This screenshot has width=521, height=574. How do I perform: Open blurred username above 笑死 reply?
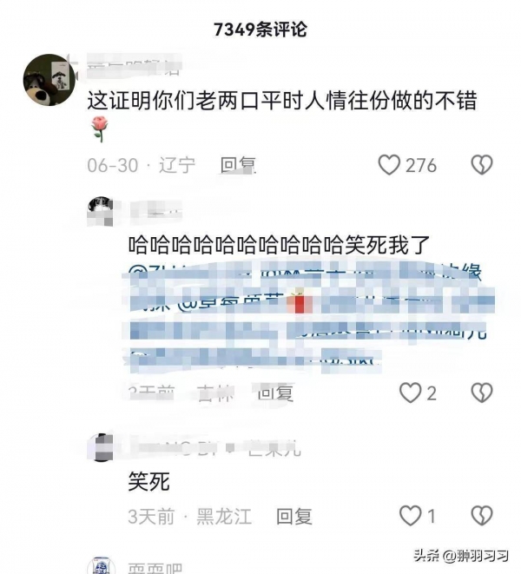(214, 448)
